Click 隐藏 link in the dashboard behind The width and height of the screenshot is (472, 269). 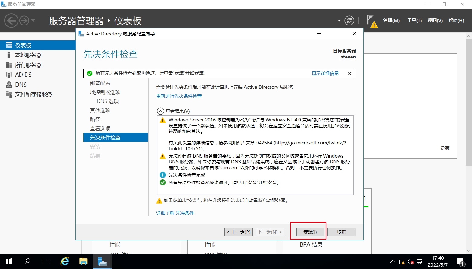pyautogui.click(x=445, y=148)
